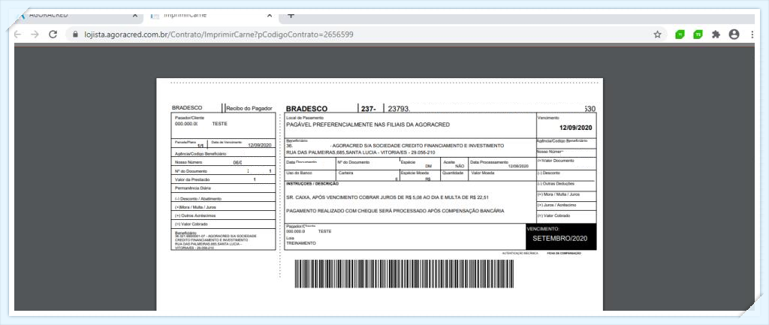Go forward to the next page
The width and height of the screenshot is (769, 325).
tap(35, 35)
